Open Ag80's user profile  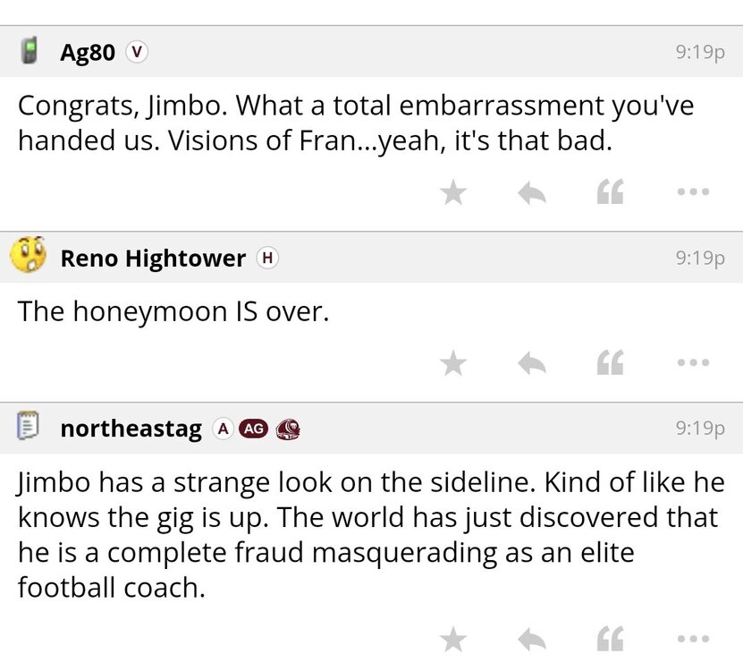88,52
